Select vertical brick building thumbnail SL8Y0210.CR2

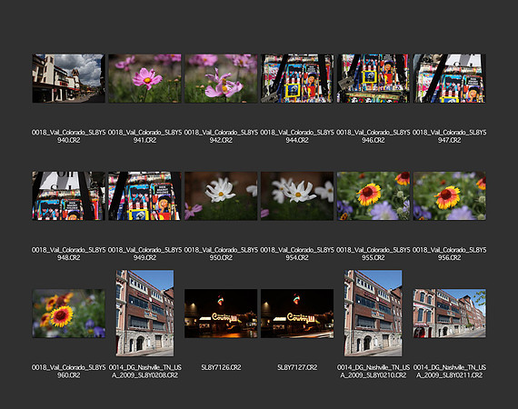click(374, 314)
